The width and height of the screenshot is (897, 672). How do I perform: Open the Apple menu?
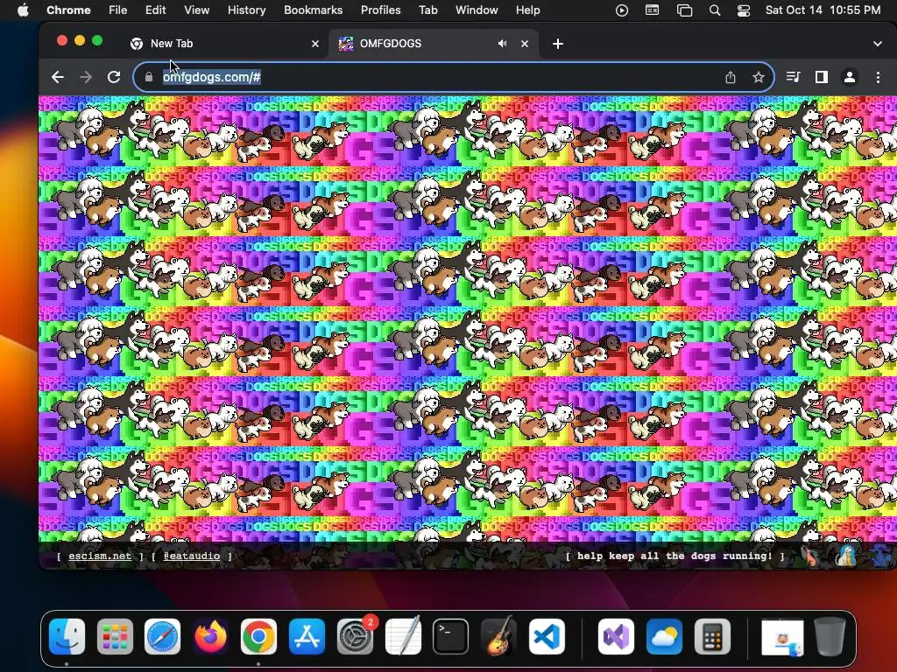(23, 10)
